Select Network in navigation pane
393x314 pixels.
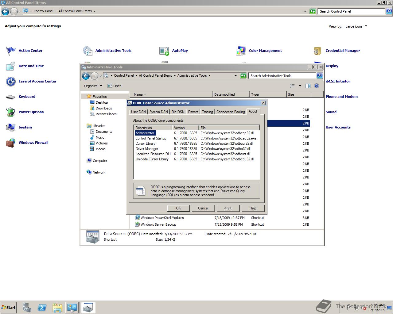(x=96, y=172)
